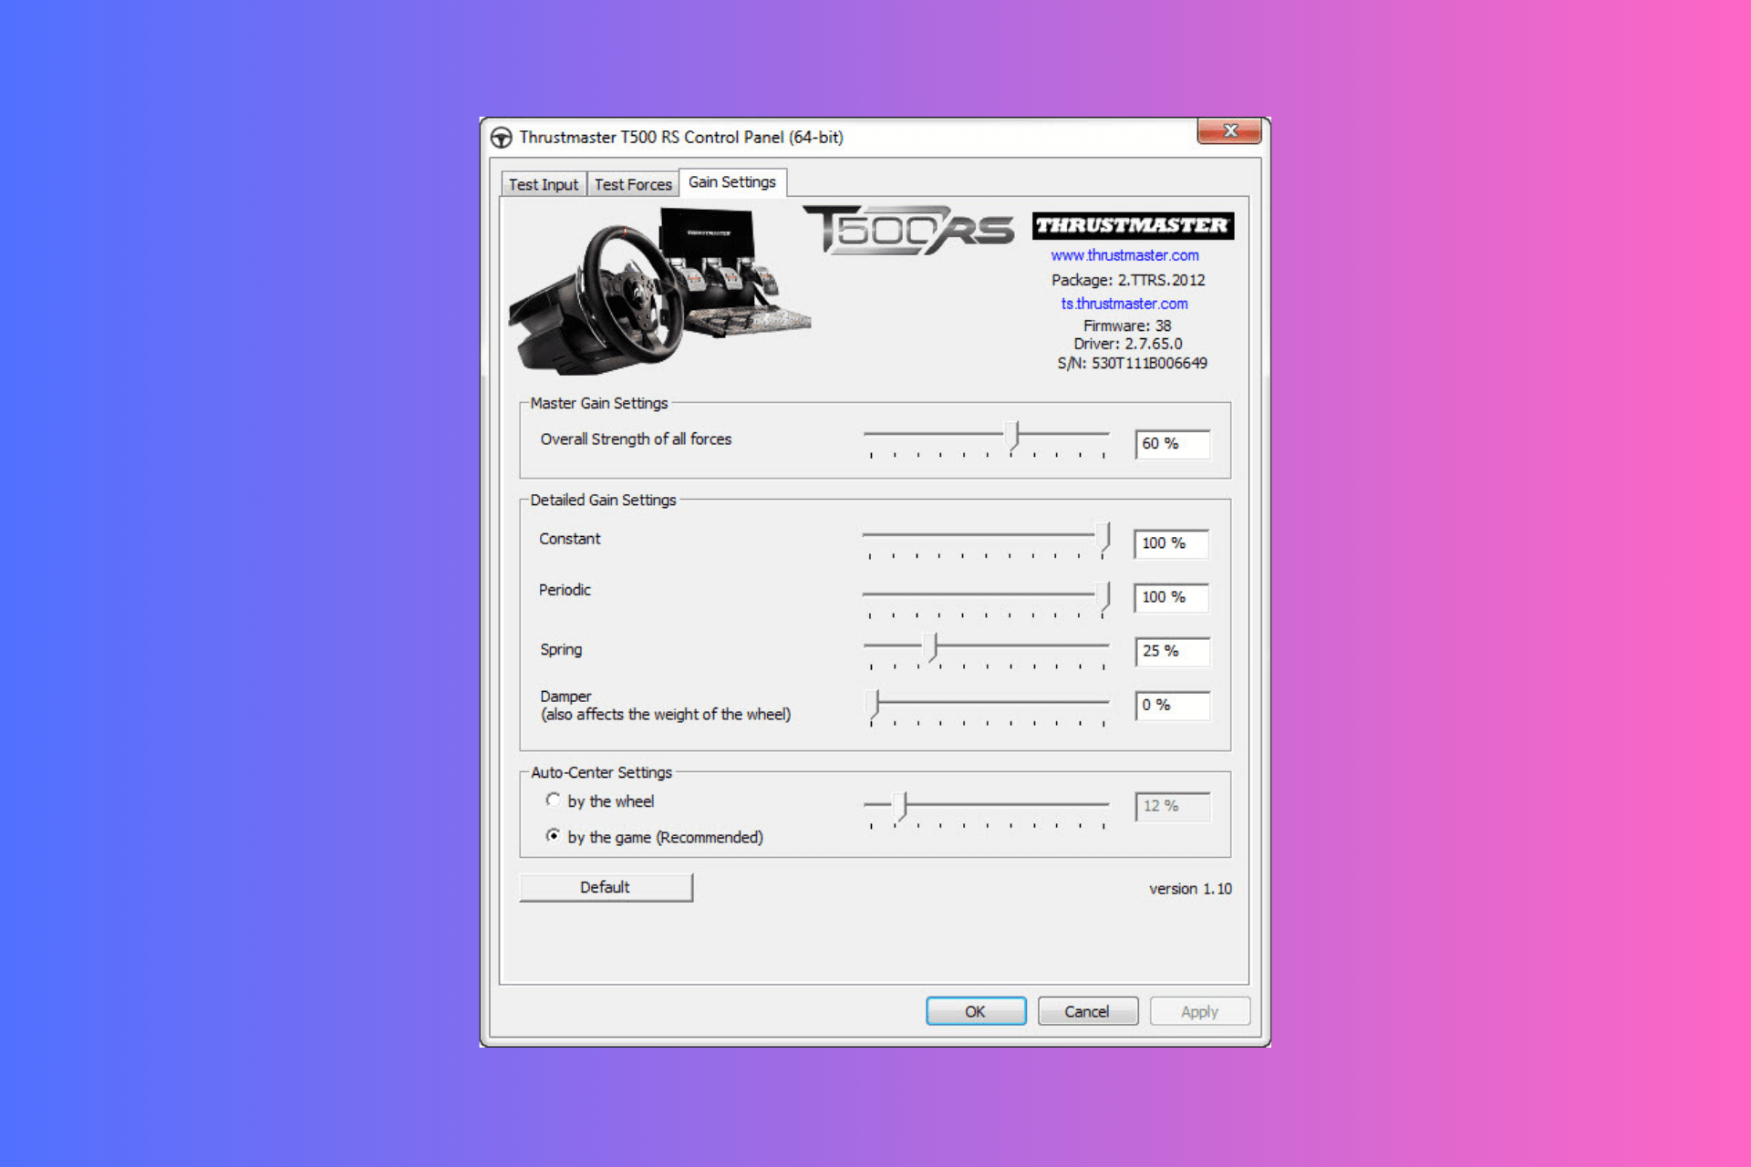The image size is (1751, 1167).
Task: Confirm changes with the OK button
Action: [975, 1010]
